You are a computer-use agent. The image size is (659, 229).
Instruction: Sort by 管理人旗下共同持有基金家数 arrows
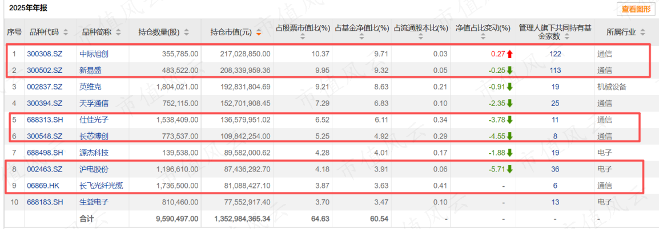[x=566, y=37]
